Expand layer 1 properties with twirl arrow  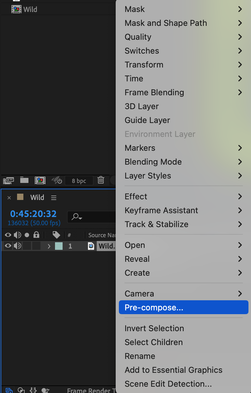click(x=49, y=246)
